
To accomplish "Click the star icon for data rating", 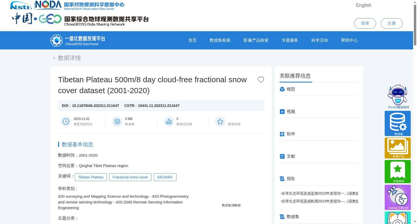I will (x=220, y=121).
